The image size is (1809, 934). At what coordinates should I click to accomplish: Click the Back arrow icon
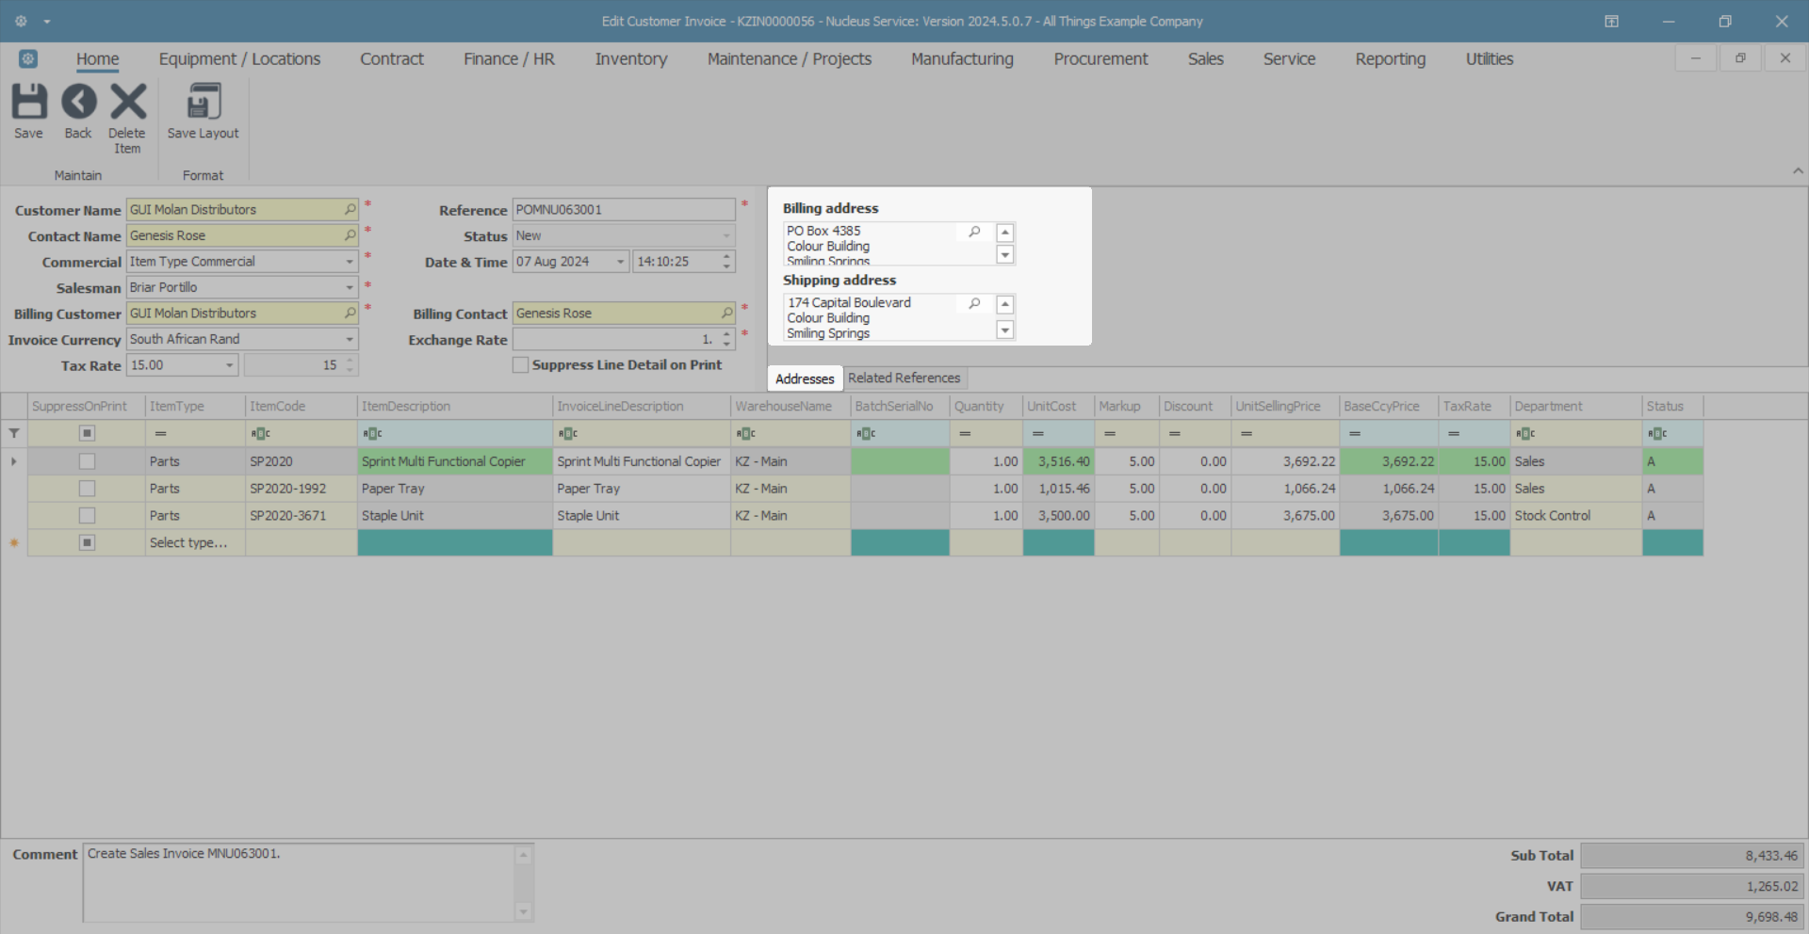78,102
